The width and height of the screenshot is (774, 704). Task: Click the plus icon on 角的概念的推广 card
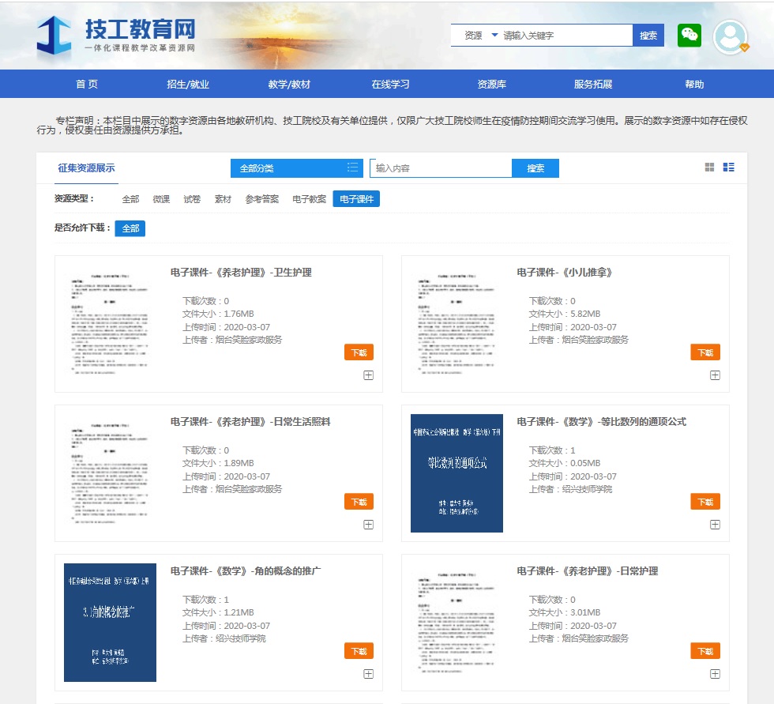click(368, 673)
